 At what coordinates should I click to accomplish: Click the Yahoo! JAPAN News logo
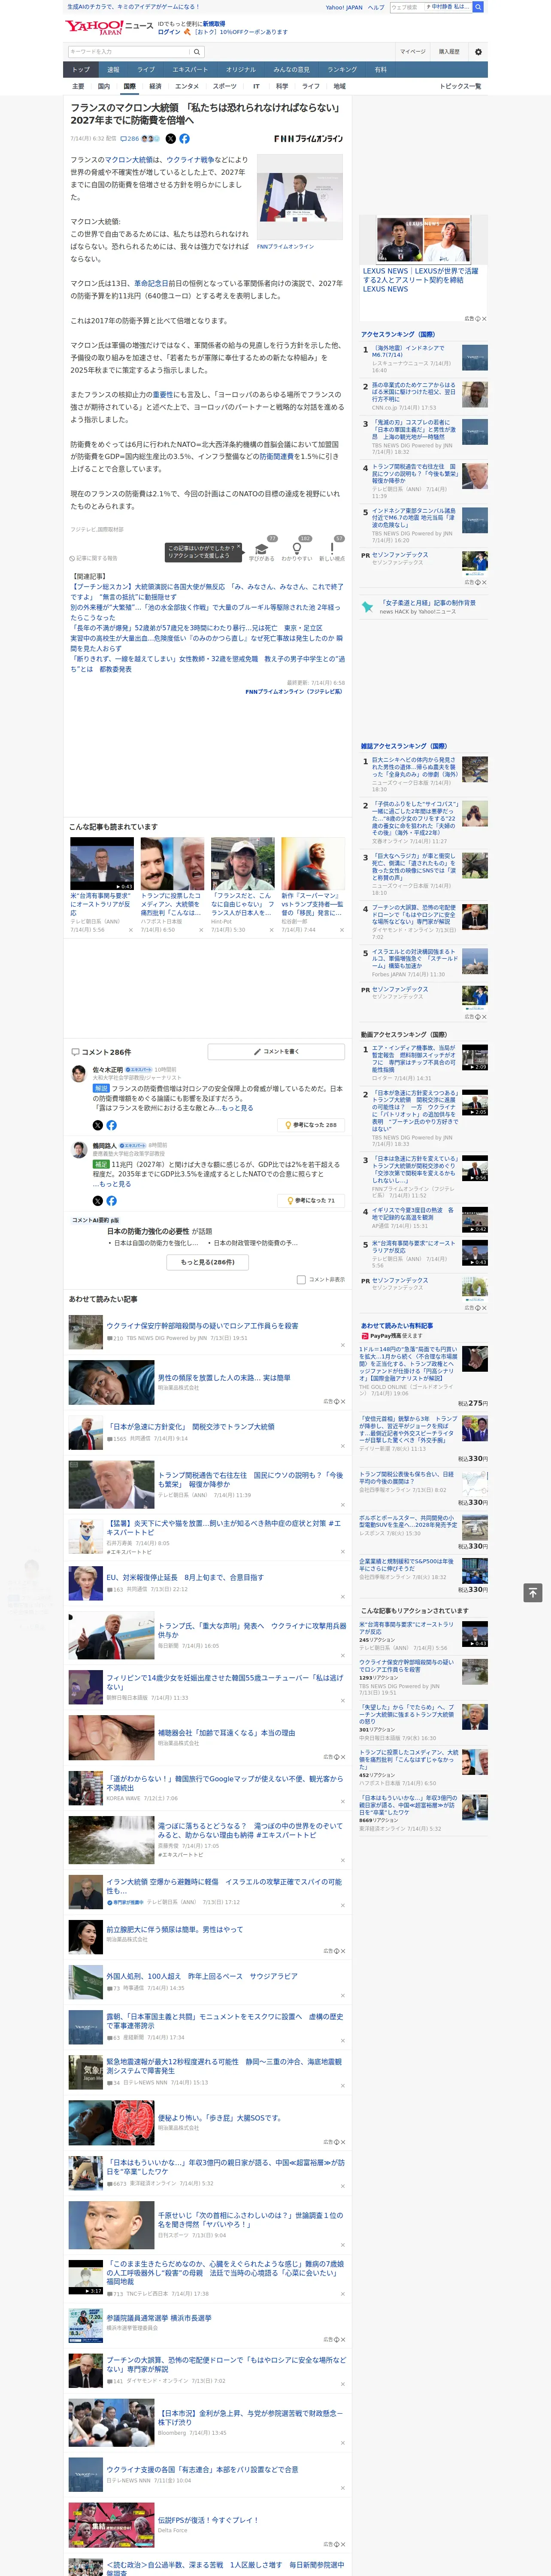point(109,27)
